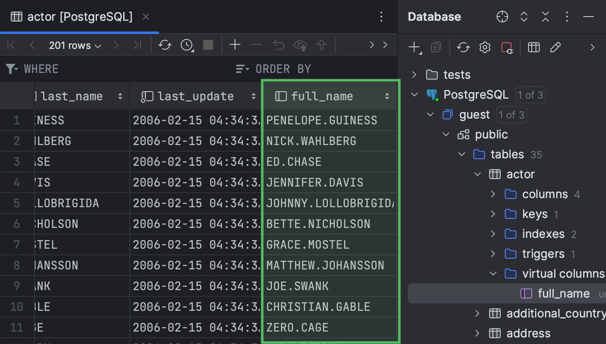Reload the table data

click(165, 45)
